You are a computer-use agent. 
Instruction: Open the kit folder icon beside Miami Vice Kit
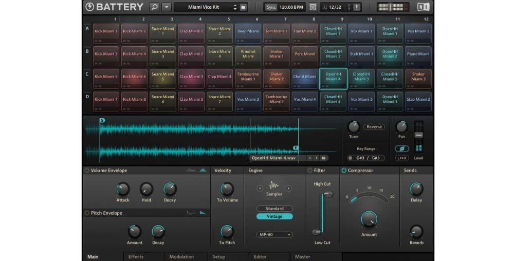pyautogui.click(x=243, y=7)
